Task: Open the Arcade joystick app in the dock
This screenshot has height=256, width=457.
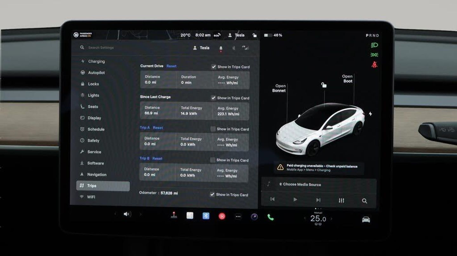Action: click(174, 215)
